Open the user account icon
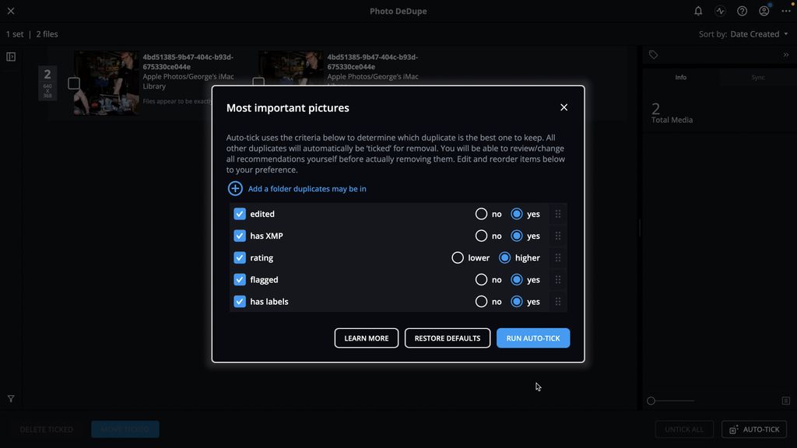This screenshot has height=448, width=797. [x=764, y=11]
